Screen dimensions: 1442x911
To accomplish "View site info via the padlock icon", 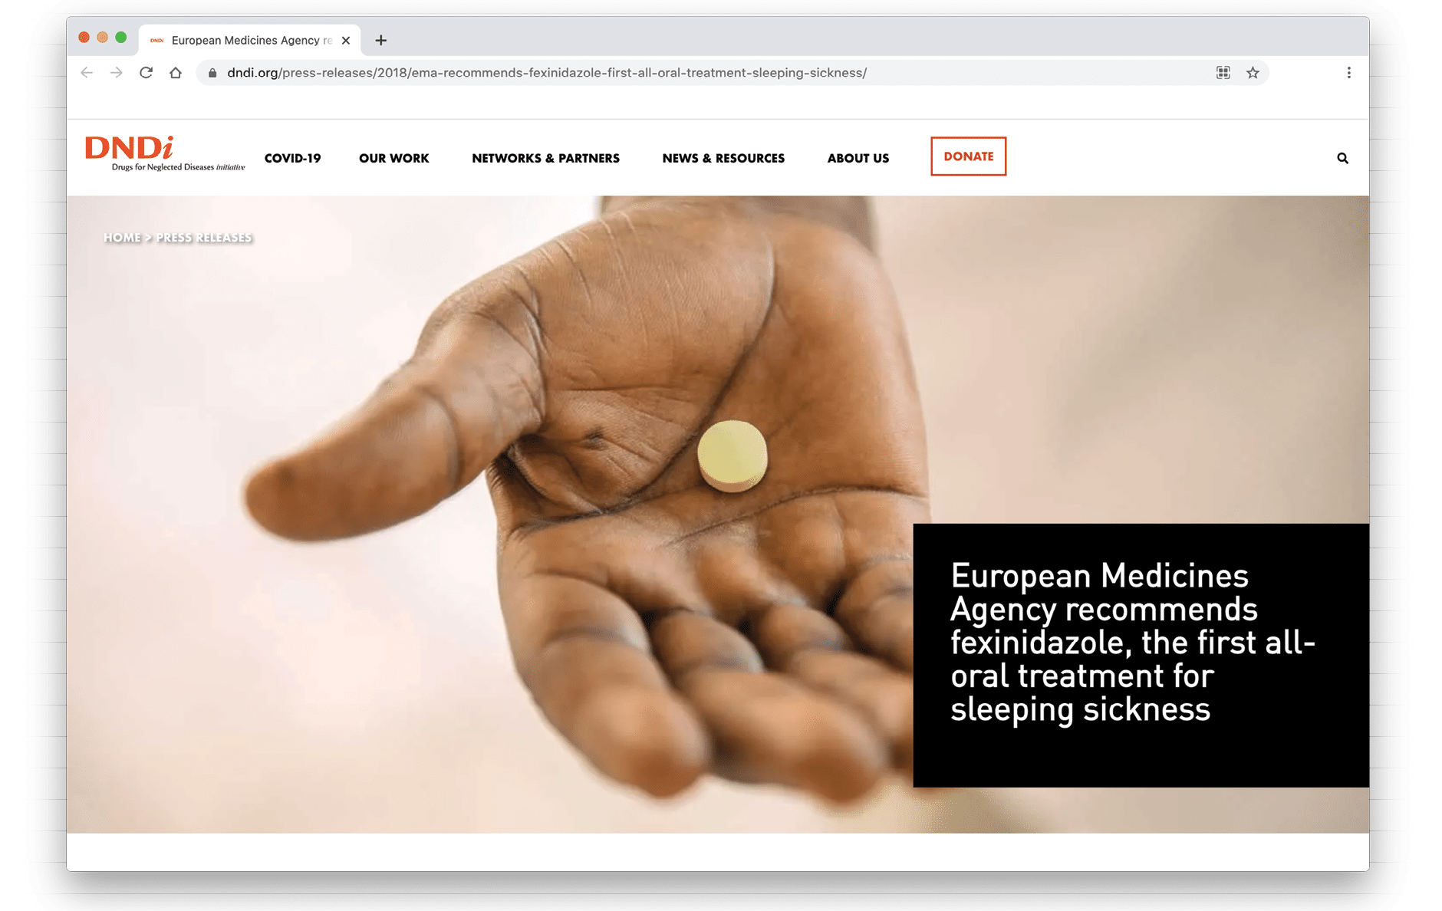I will 212,73.
